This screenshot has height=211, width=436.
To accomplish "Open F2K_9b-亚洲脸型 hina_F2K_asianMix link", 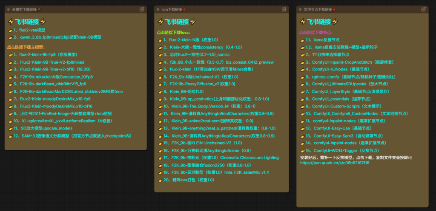I will point(216,172).
